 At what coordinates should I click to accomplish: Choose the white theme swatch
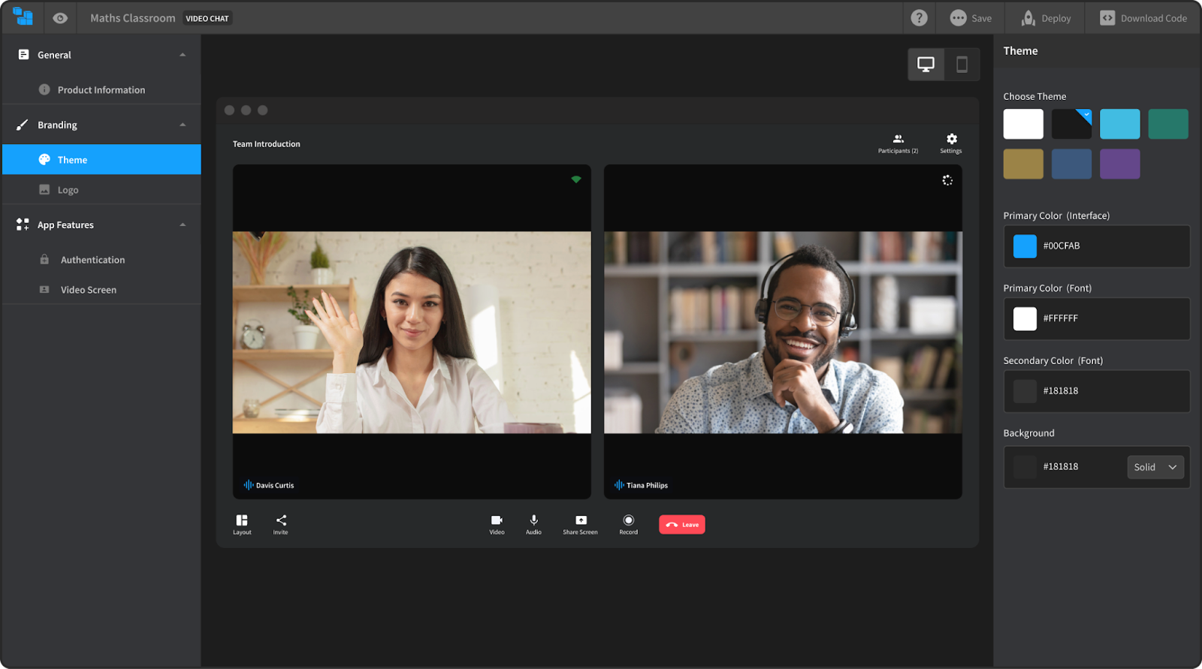click(1023, 124)
